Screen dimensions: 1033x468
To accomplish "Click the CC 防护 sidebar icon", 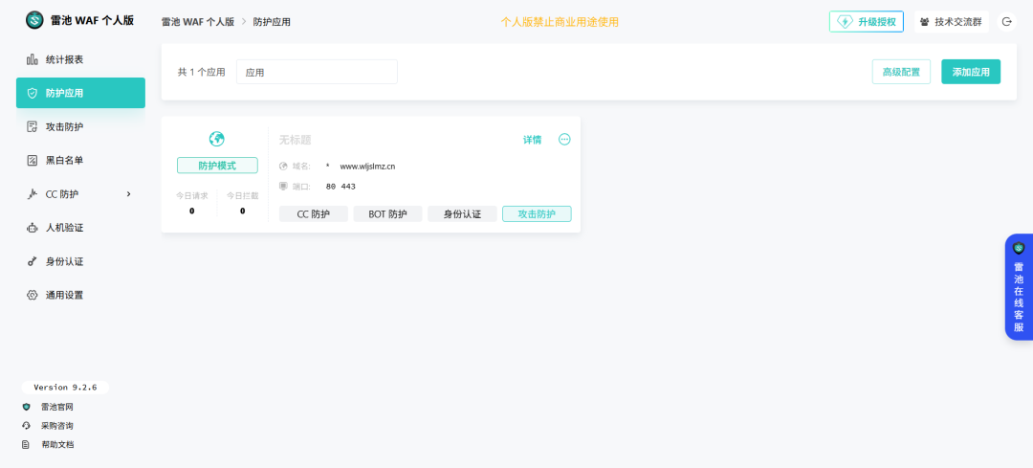I will (33, 193).
